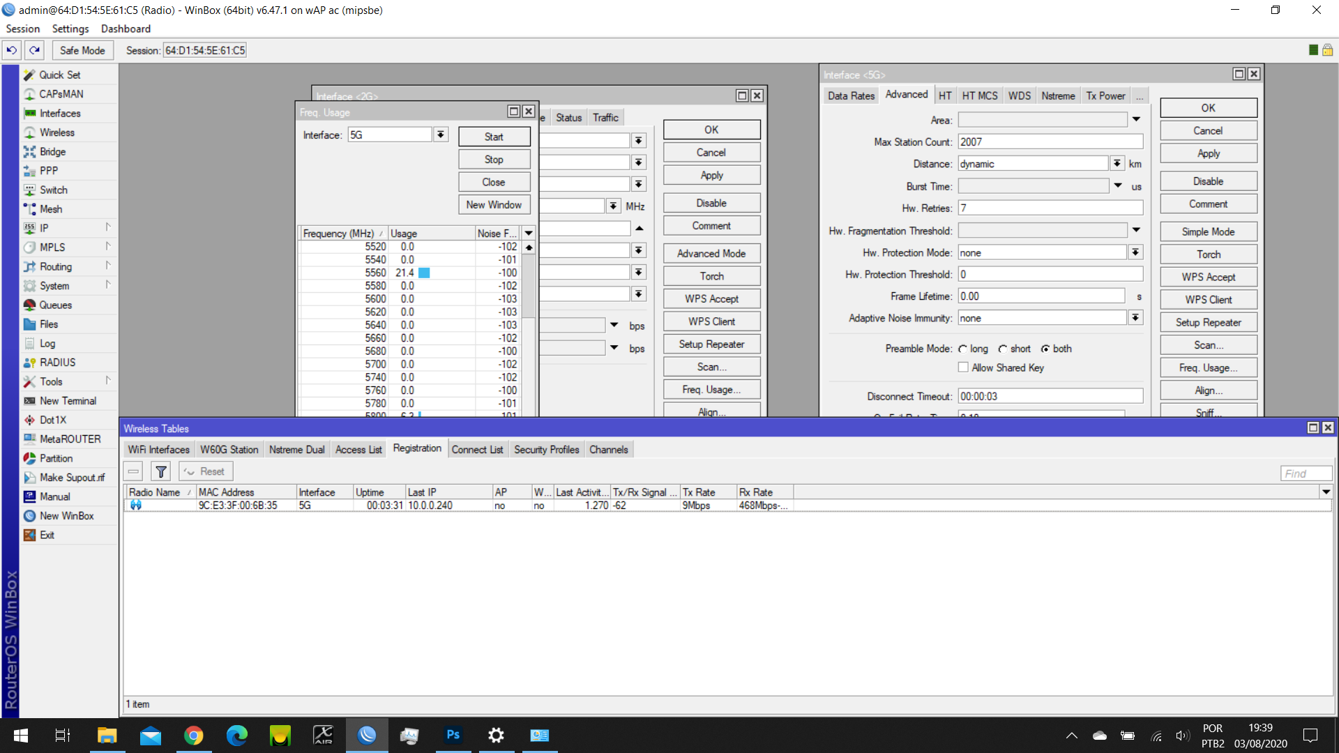Click the remove (minus) button in Wireless Tables

pos(133,472)
